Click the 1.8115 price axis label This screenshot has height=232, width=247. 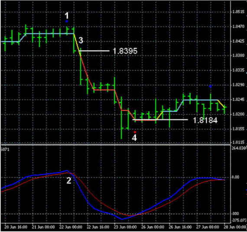click(x=238, y=142)
